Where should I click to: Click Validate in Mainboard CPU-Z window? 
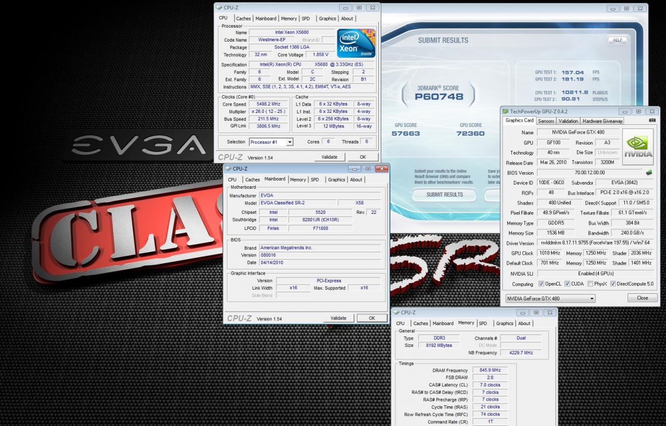(338, 318)
